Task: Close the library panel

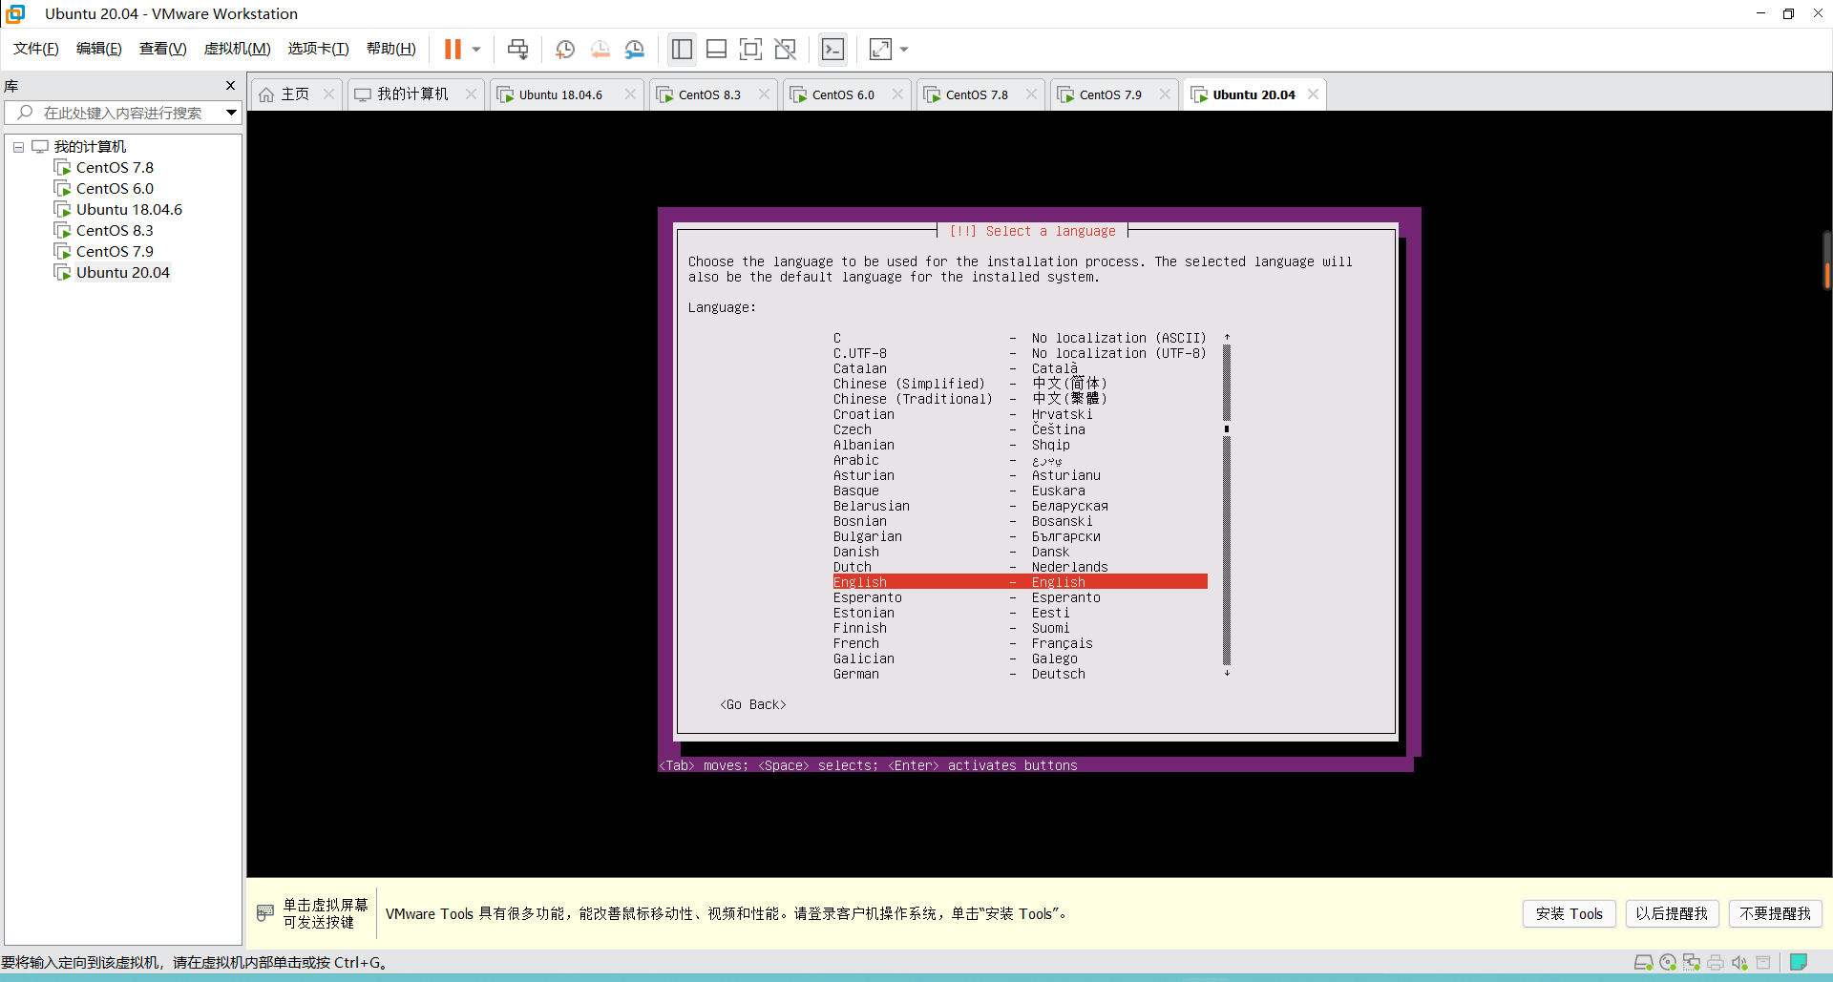Action: [x=230, y=86]
